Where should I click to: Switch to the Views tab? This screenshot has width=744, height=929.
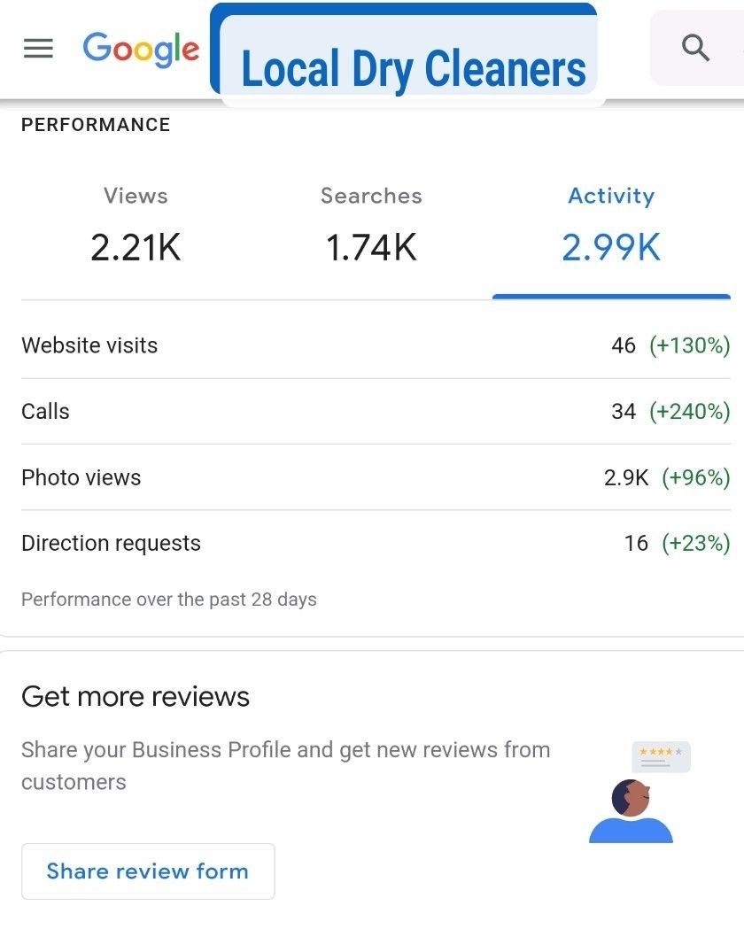click(x=136, y=196)
